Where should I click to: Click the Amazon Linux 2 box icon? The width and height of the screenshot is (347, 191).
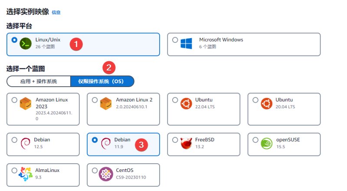106,104
